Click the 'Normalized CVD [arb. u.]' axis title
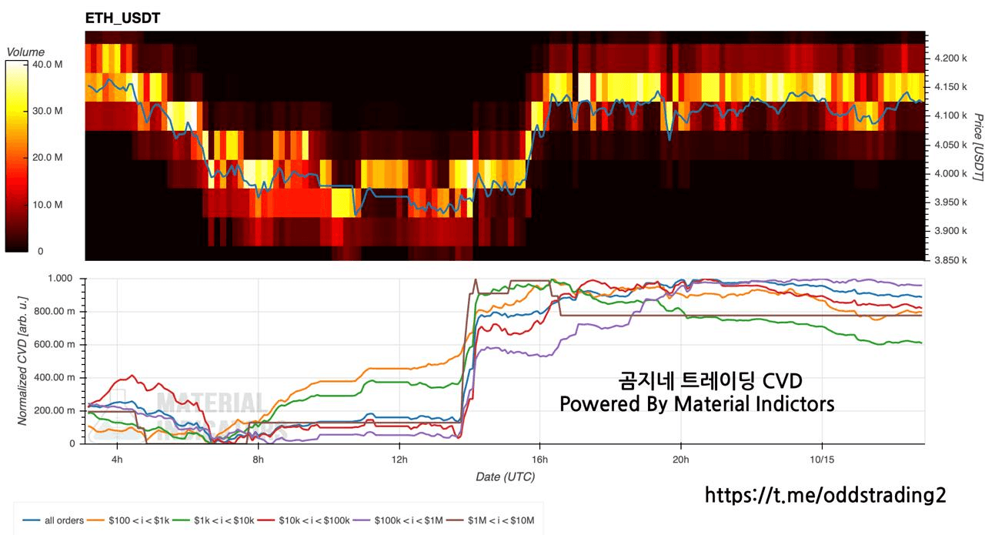Viewport: 985px width, 535px height. coord(22,359)
